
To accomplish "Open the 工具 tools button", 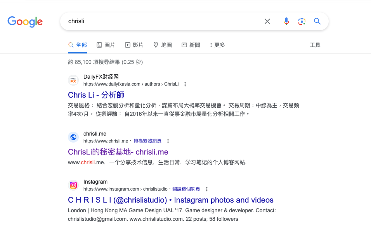I will [315, 45].
